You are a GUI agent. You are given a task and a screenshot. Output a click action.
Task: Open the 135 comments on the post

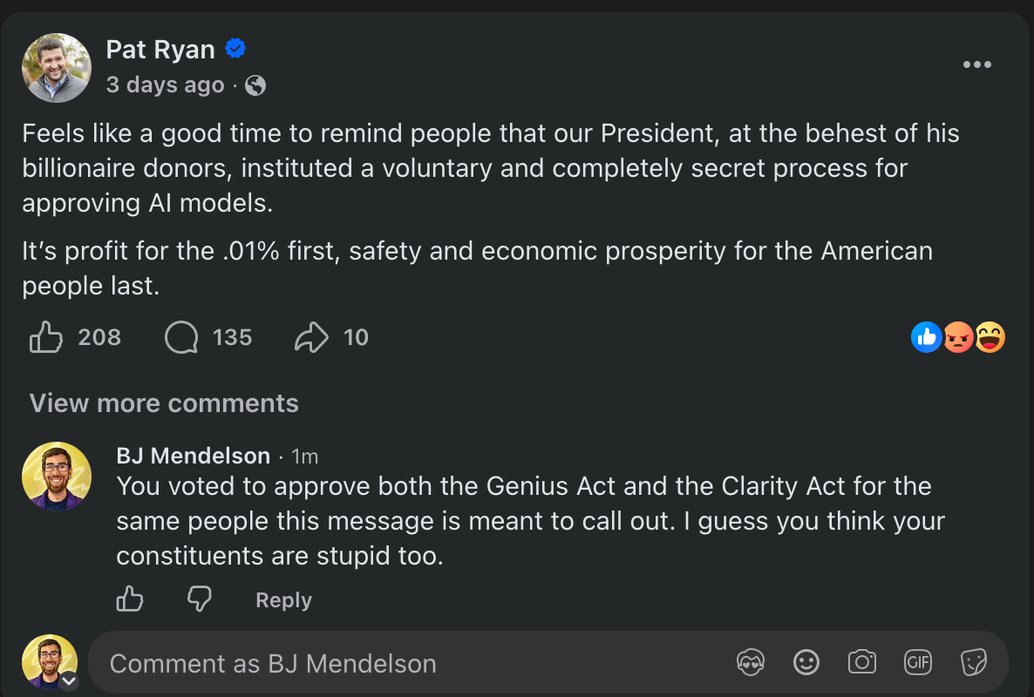tap(181, 337)
